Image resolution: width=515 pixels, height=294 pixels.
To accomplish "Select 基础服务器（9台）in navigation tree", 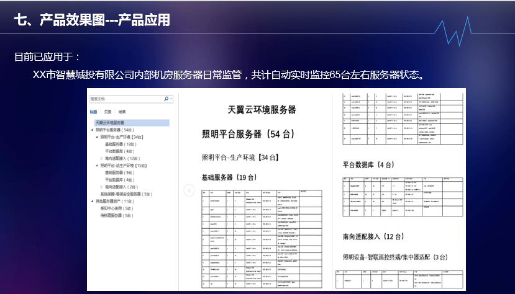I will pyautogui.click(x=120, y=172).
